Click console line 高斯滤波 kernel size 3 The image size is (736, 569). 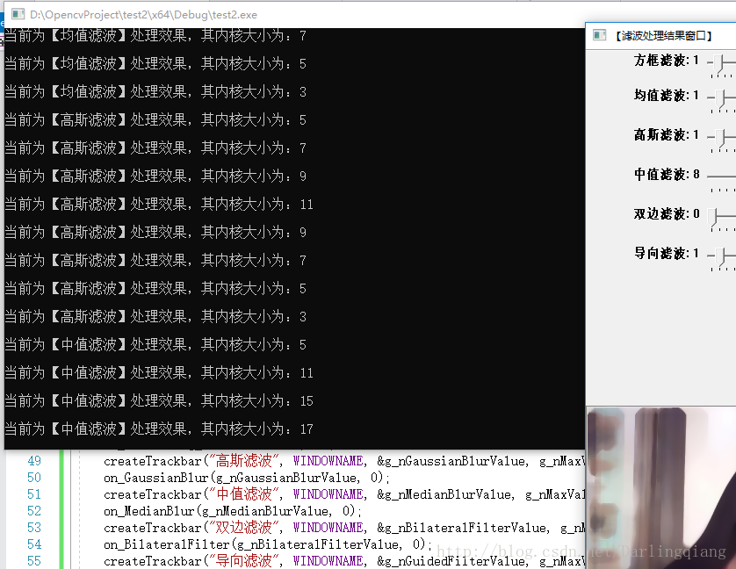click(x=155, y=317)
